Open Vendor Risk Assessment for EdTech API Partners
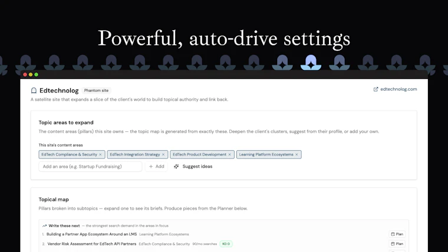 coord(92,244)
